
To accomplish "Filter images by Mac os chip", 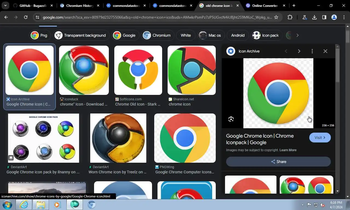I will (211, 35).
